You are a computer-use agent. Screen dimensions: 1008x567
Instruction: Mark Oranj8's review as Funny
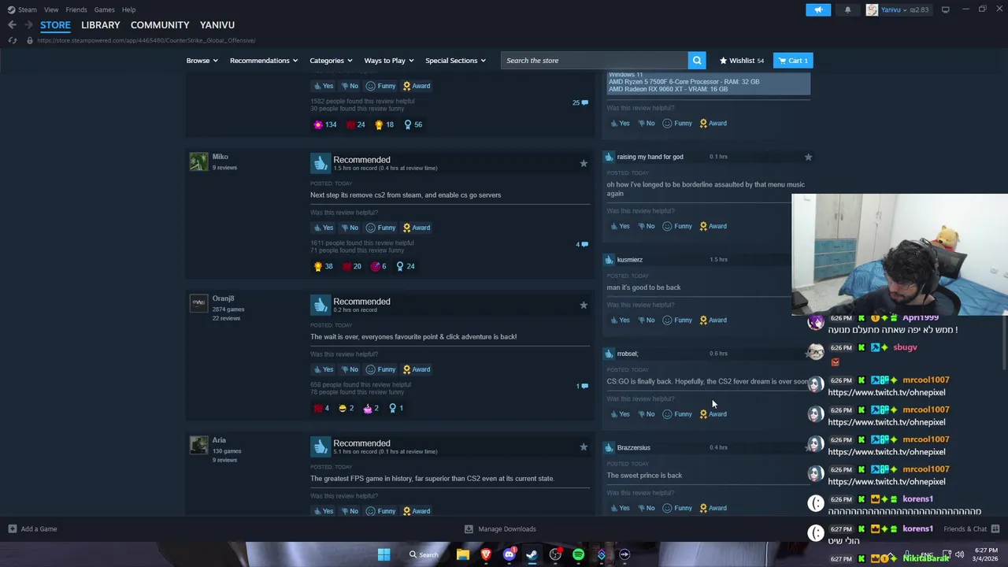click(x=380, y=369)
